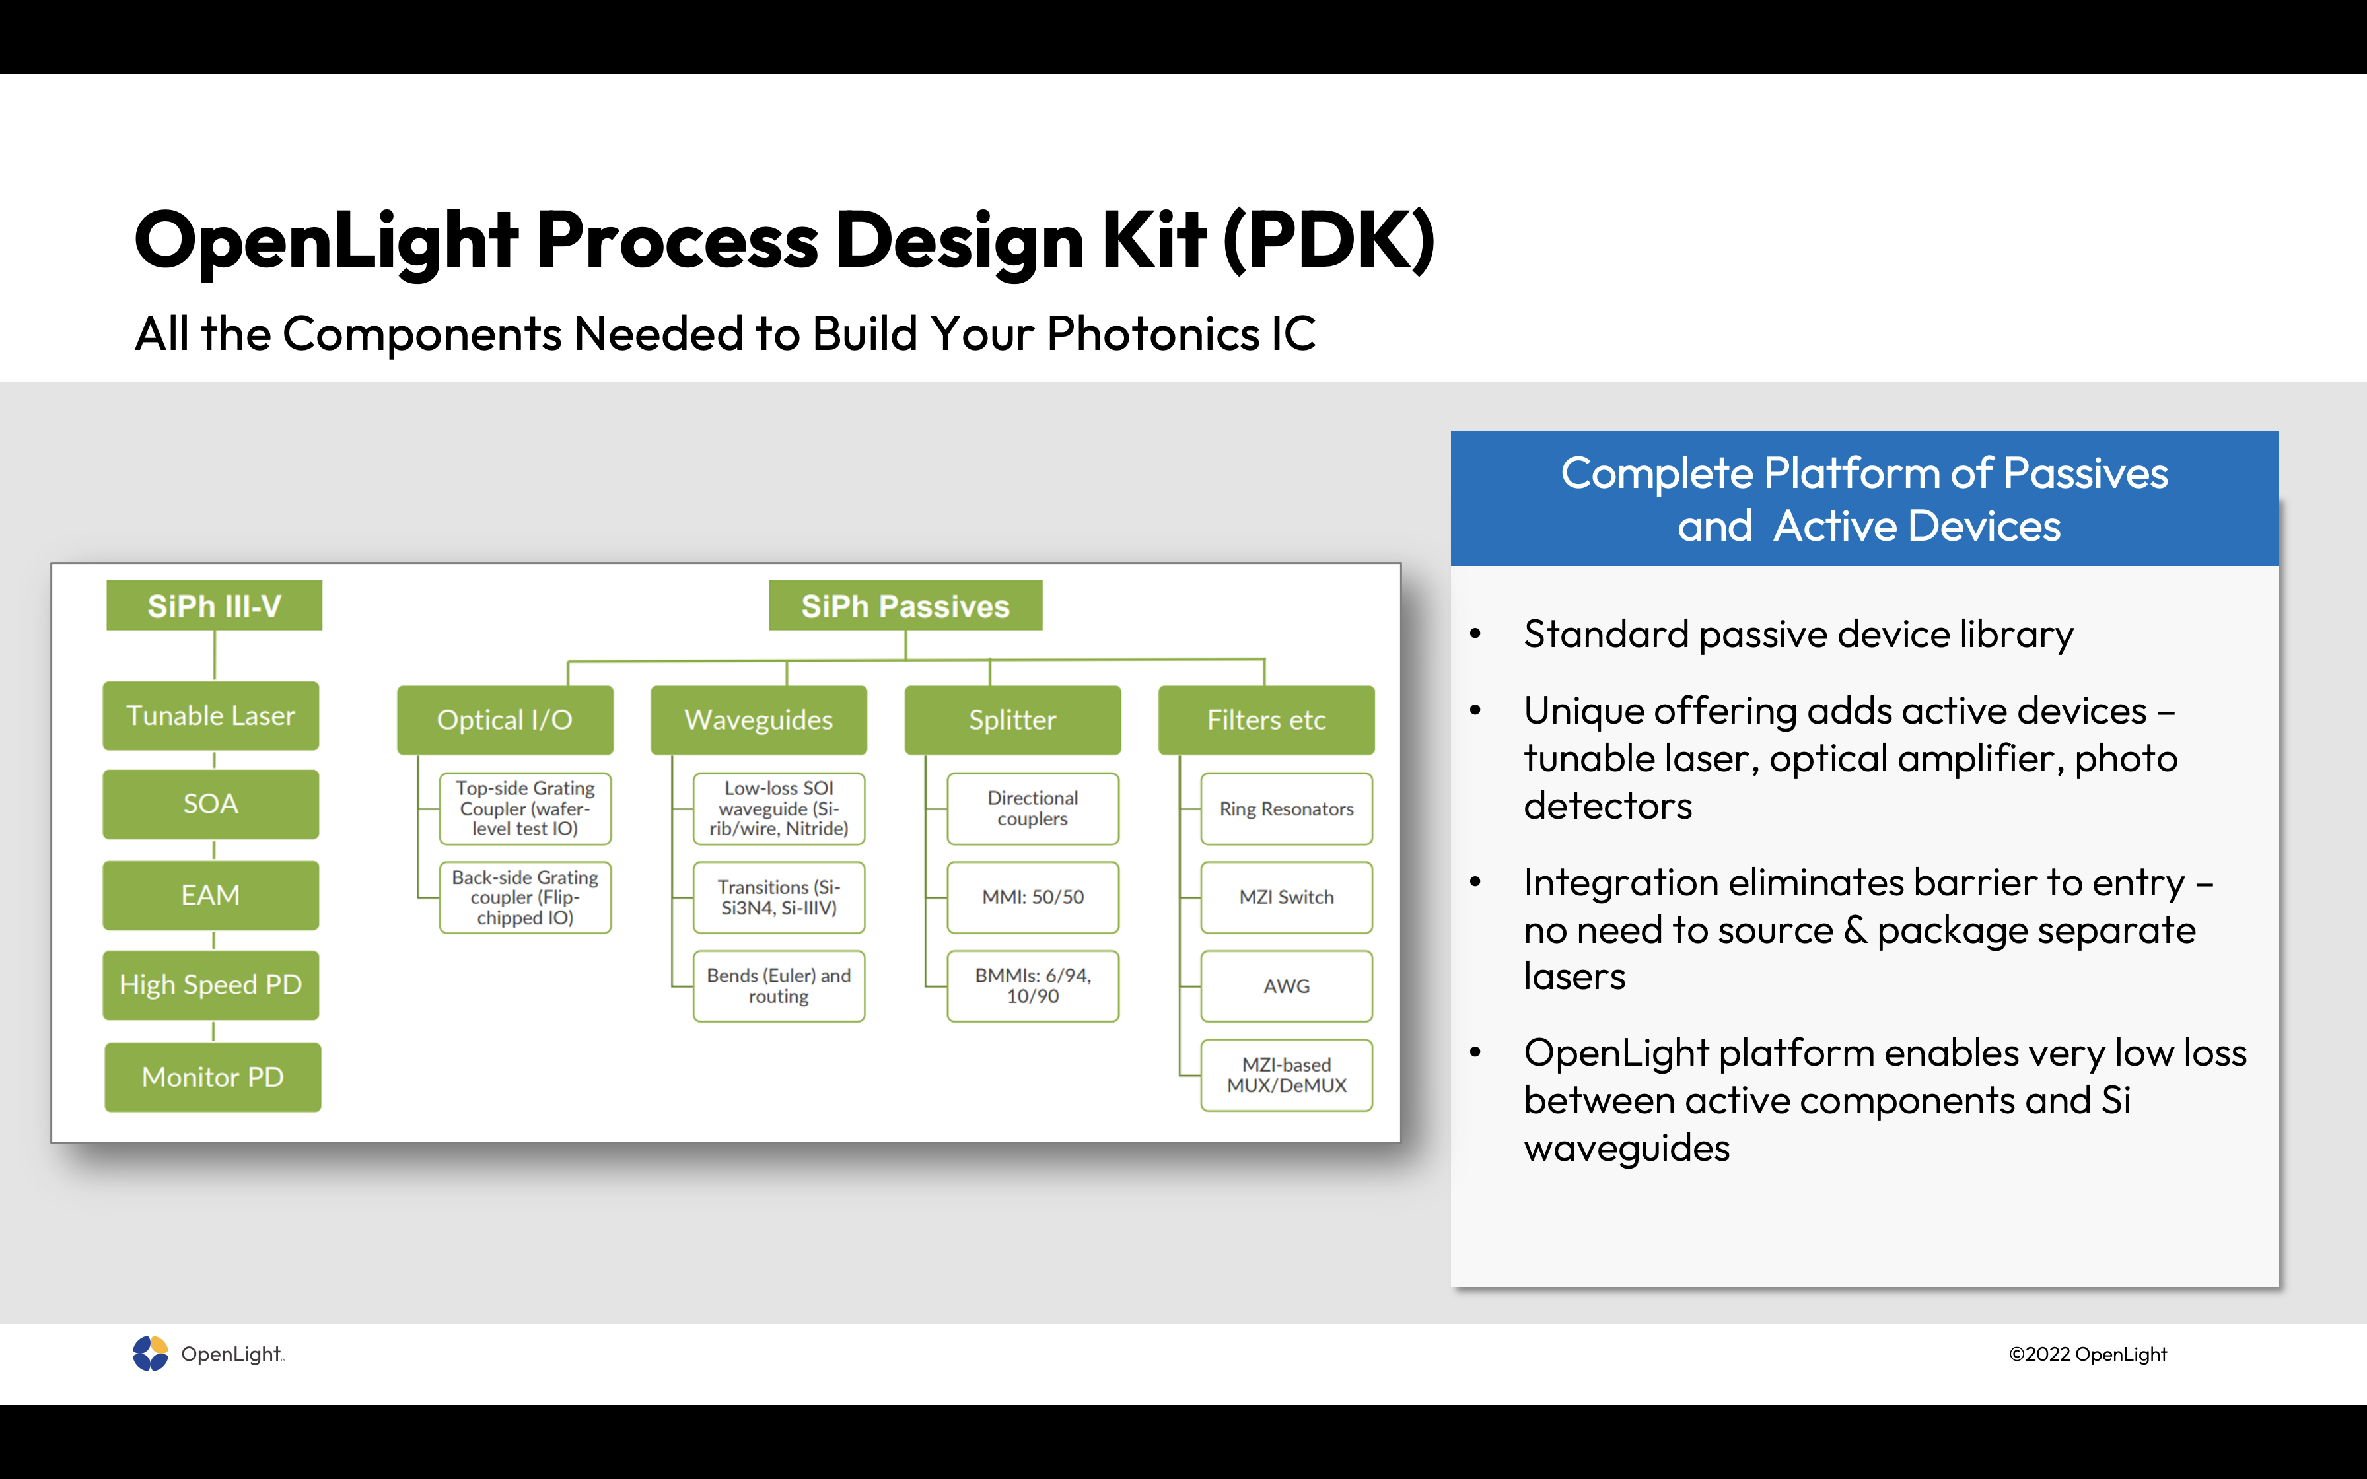Click the BMMIs: 6/94, 10/90 box
This screenshot has height=1479, width=2367.
(x=1033, y=986)
